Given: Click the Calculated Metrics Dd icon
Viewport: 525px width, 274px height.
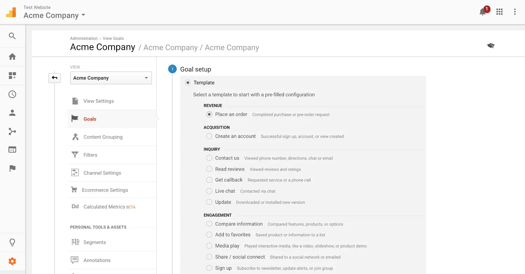Looking at the screenshot, I should [x=75, y=206].
